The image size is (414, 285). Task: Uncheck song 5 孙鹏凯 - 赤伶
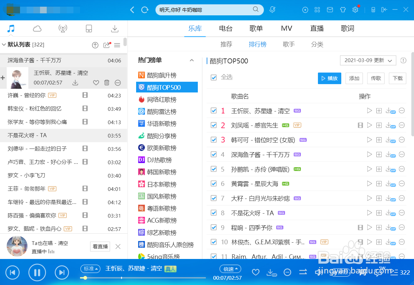[x=214, y=169]
